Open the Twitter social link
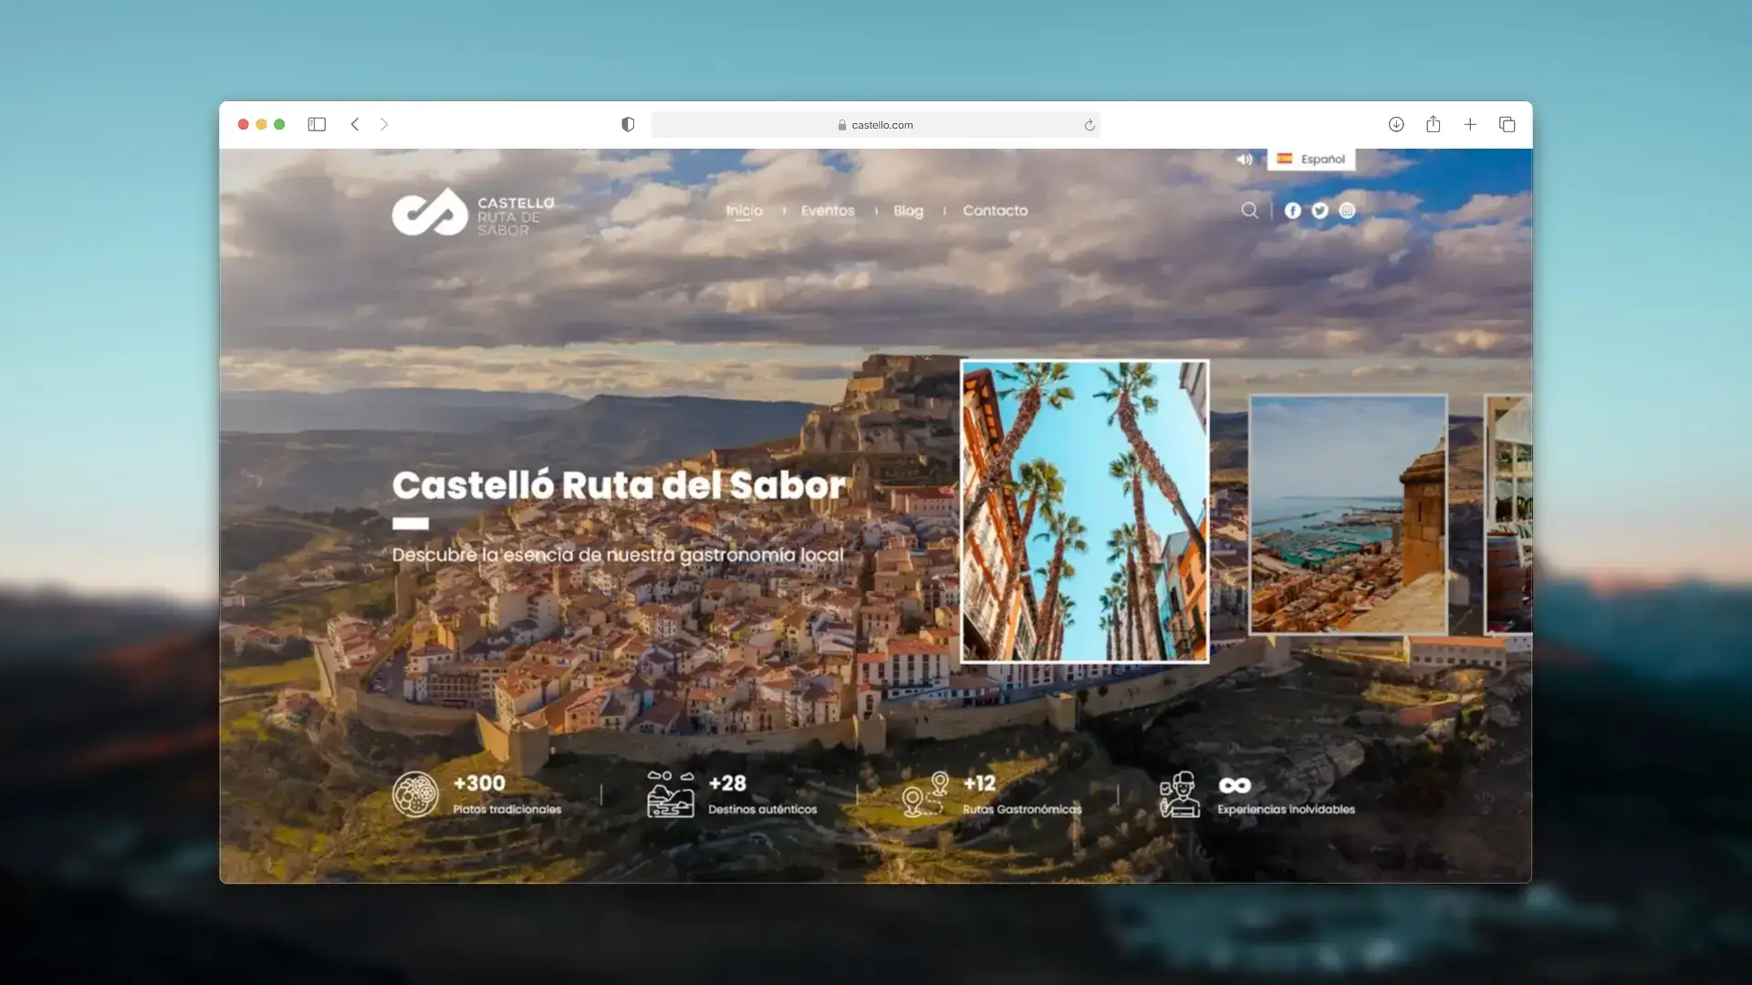Screen dimensions: 1752x985 coord(1319,211)
